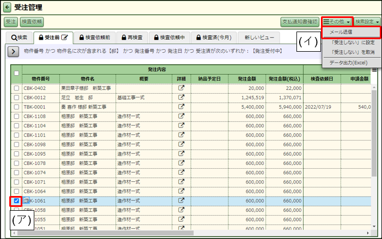
Task: Click the scroll-right arrow at table bottom
Action: 368,233
